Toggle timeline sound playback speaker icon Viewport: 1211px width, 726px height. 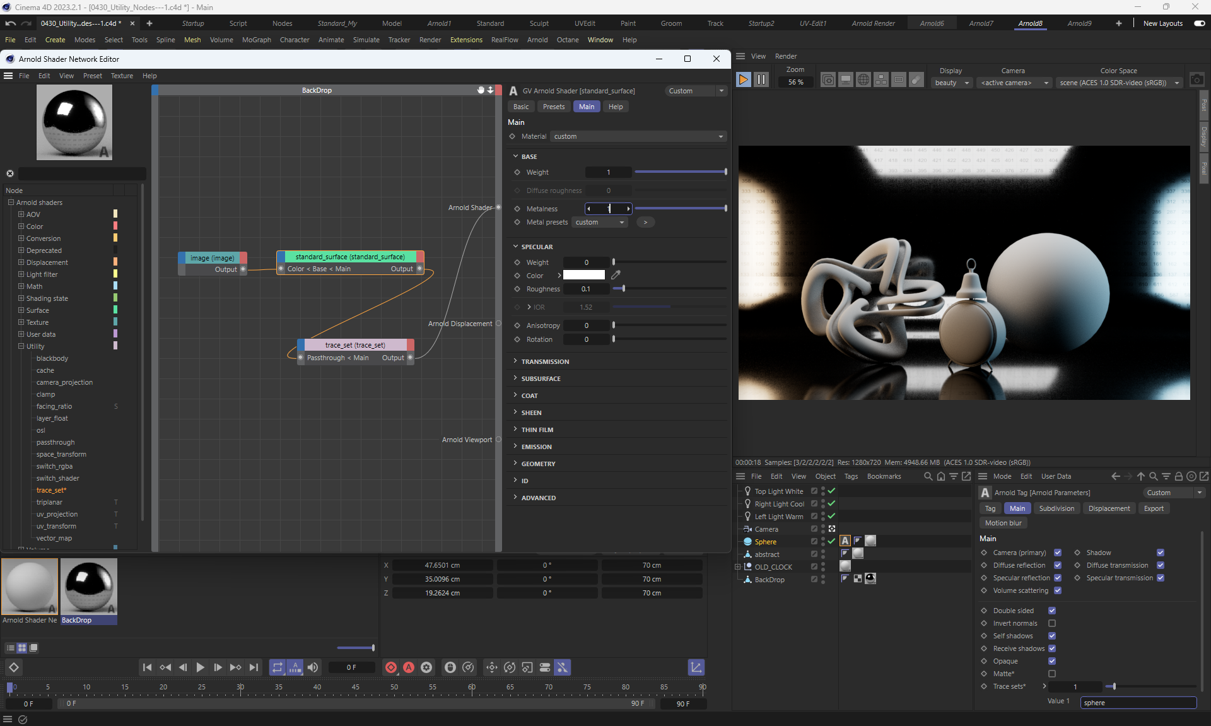pos(313,667)
